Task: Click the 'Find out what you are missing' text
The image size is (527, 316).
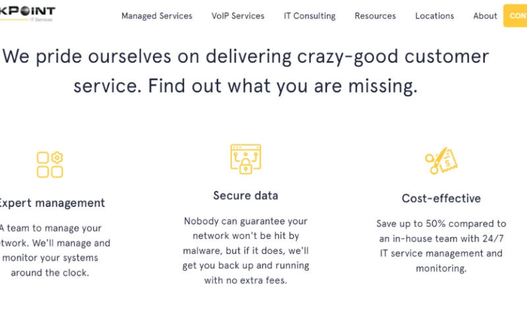Action: pos(283,86)
